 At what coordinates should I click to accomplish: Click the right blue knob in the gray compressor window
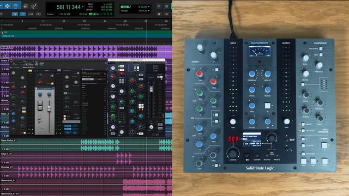(49, 94)
